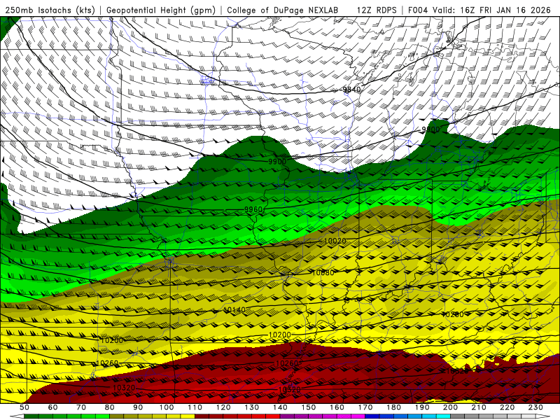Click the 190 knot legend label
Image resolution: width=560 pixels, height=420 pixels.
pyautogui.click(x=423, y=407)
